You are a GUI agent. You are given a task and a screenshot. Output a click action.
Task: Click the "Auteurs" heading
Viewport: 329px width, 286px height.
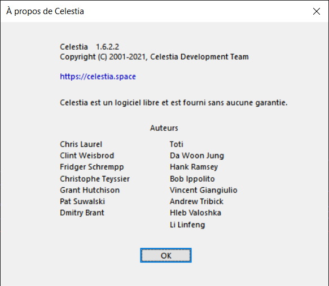[164, 128]
